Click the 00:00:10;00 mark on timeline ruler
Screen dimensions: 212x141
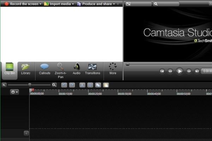(x=65, y=94)
